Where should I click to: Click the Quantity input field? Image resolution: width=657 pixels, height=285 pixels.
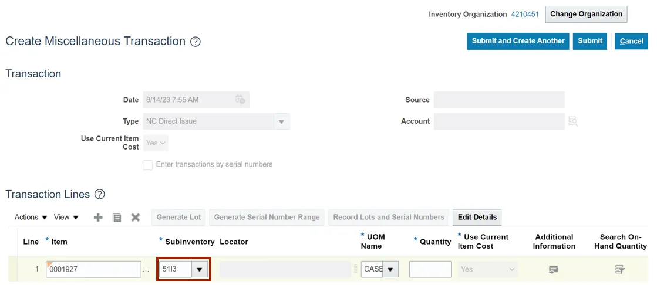[430, 270]
